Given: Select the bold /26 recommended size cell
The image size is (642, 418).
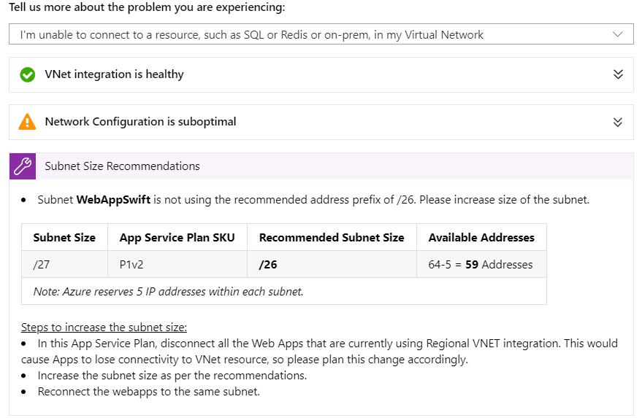Looking at the screenshot, I should [268, 265].
